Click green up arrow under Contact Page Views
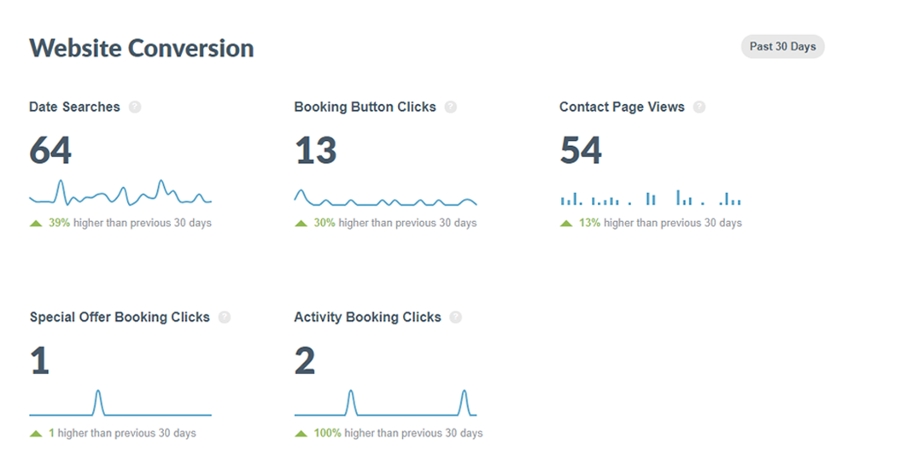The image size is (918, 467). pos(566,224)
